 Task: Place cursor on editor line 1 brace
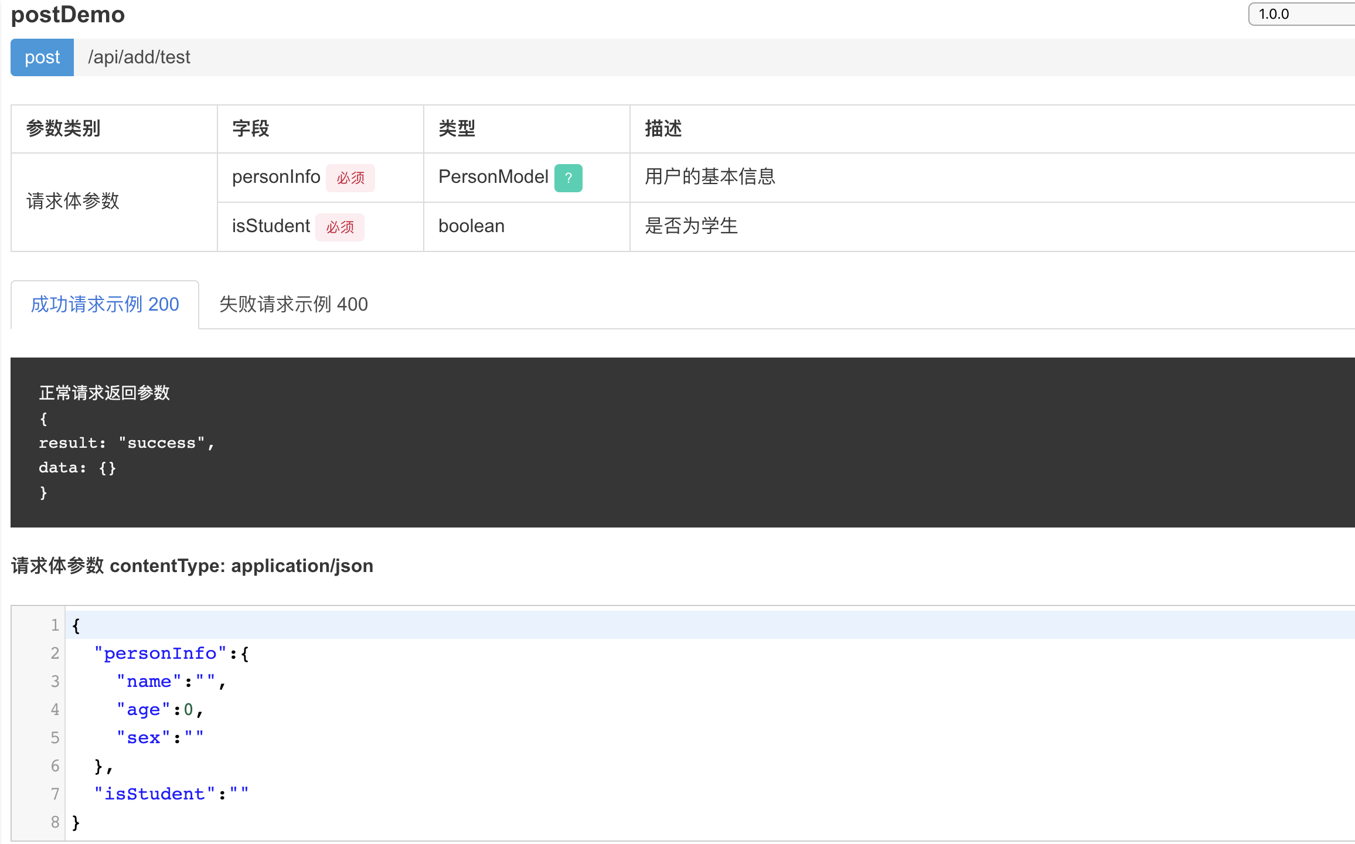tap(76, 625)
